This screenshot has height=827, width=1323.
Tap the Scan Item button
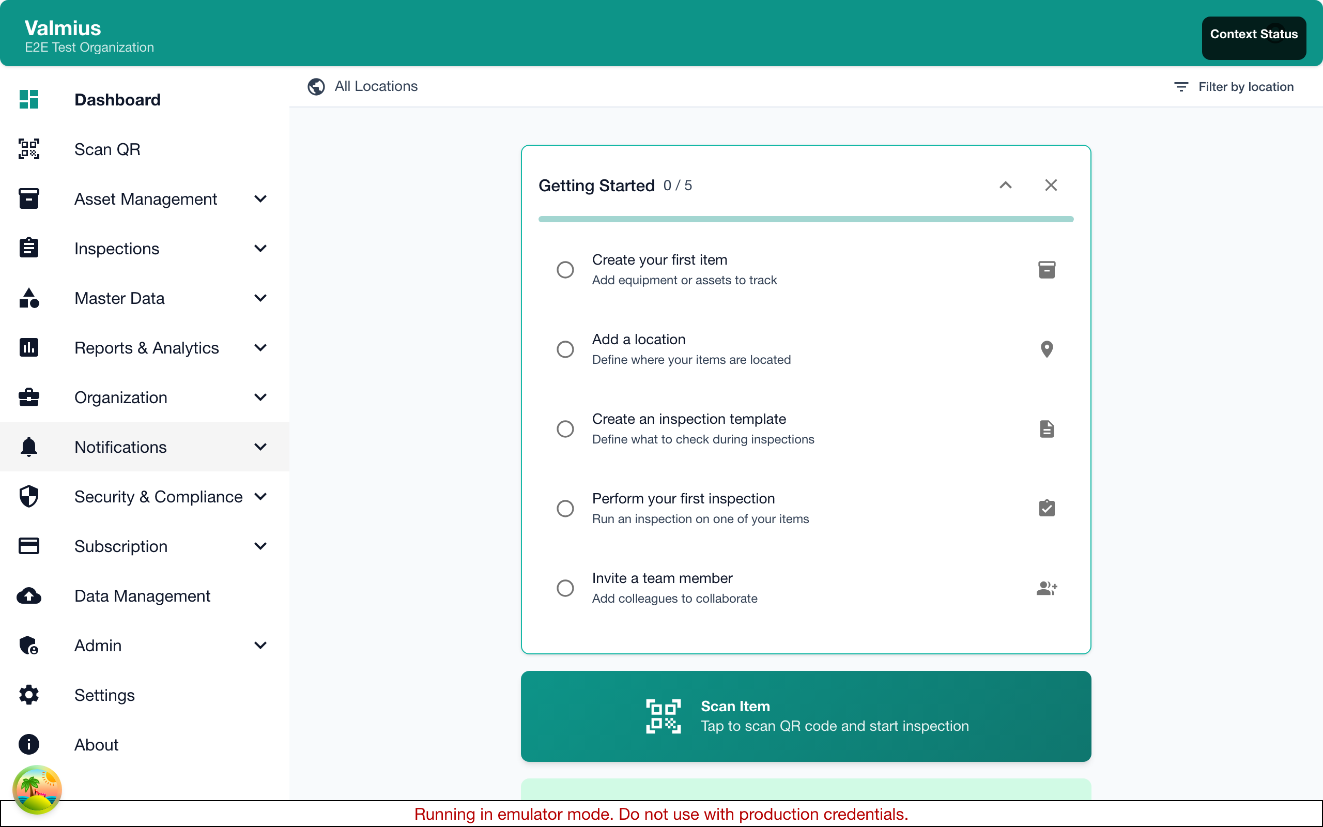pyautogui.click(x=805, y=716)
